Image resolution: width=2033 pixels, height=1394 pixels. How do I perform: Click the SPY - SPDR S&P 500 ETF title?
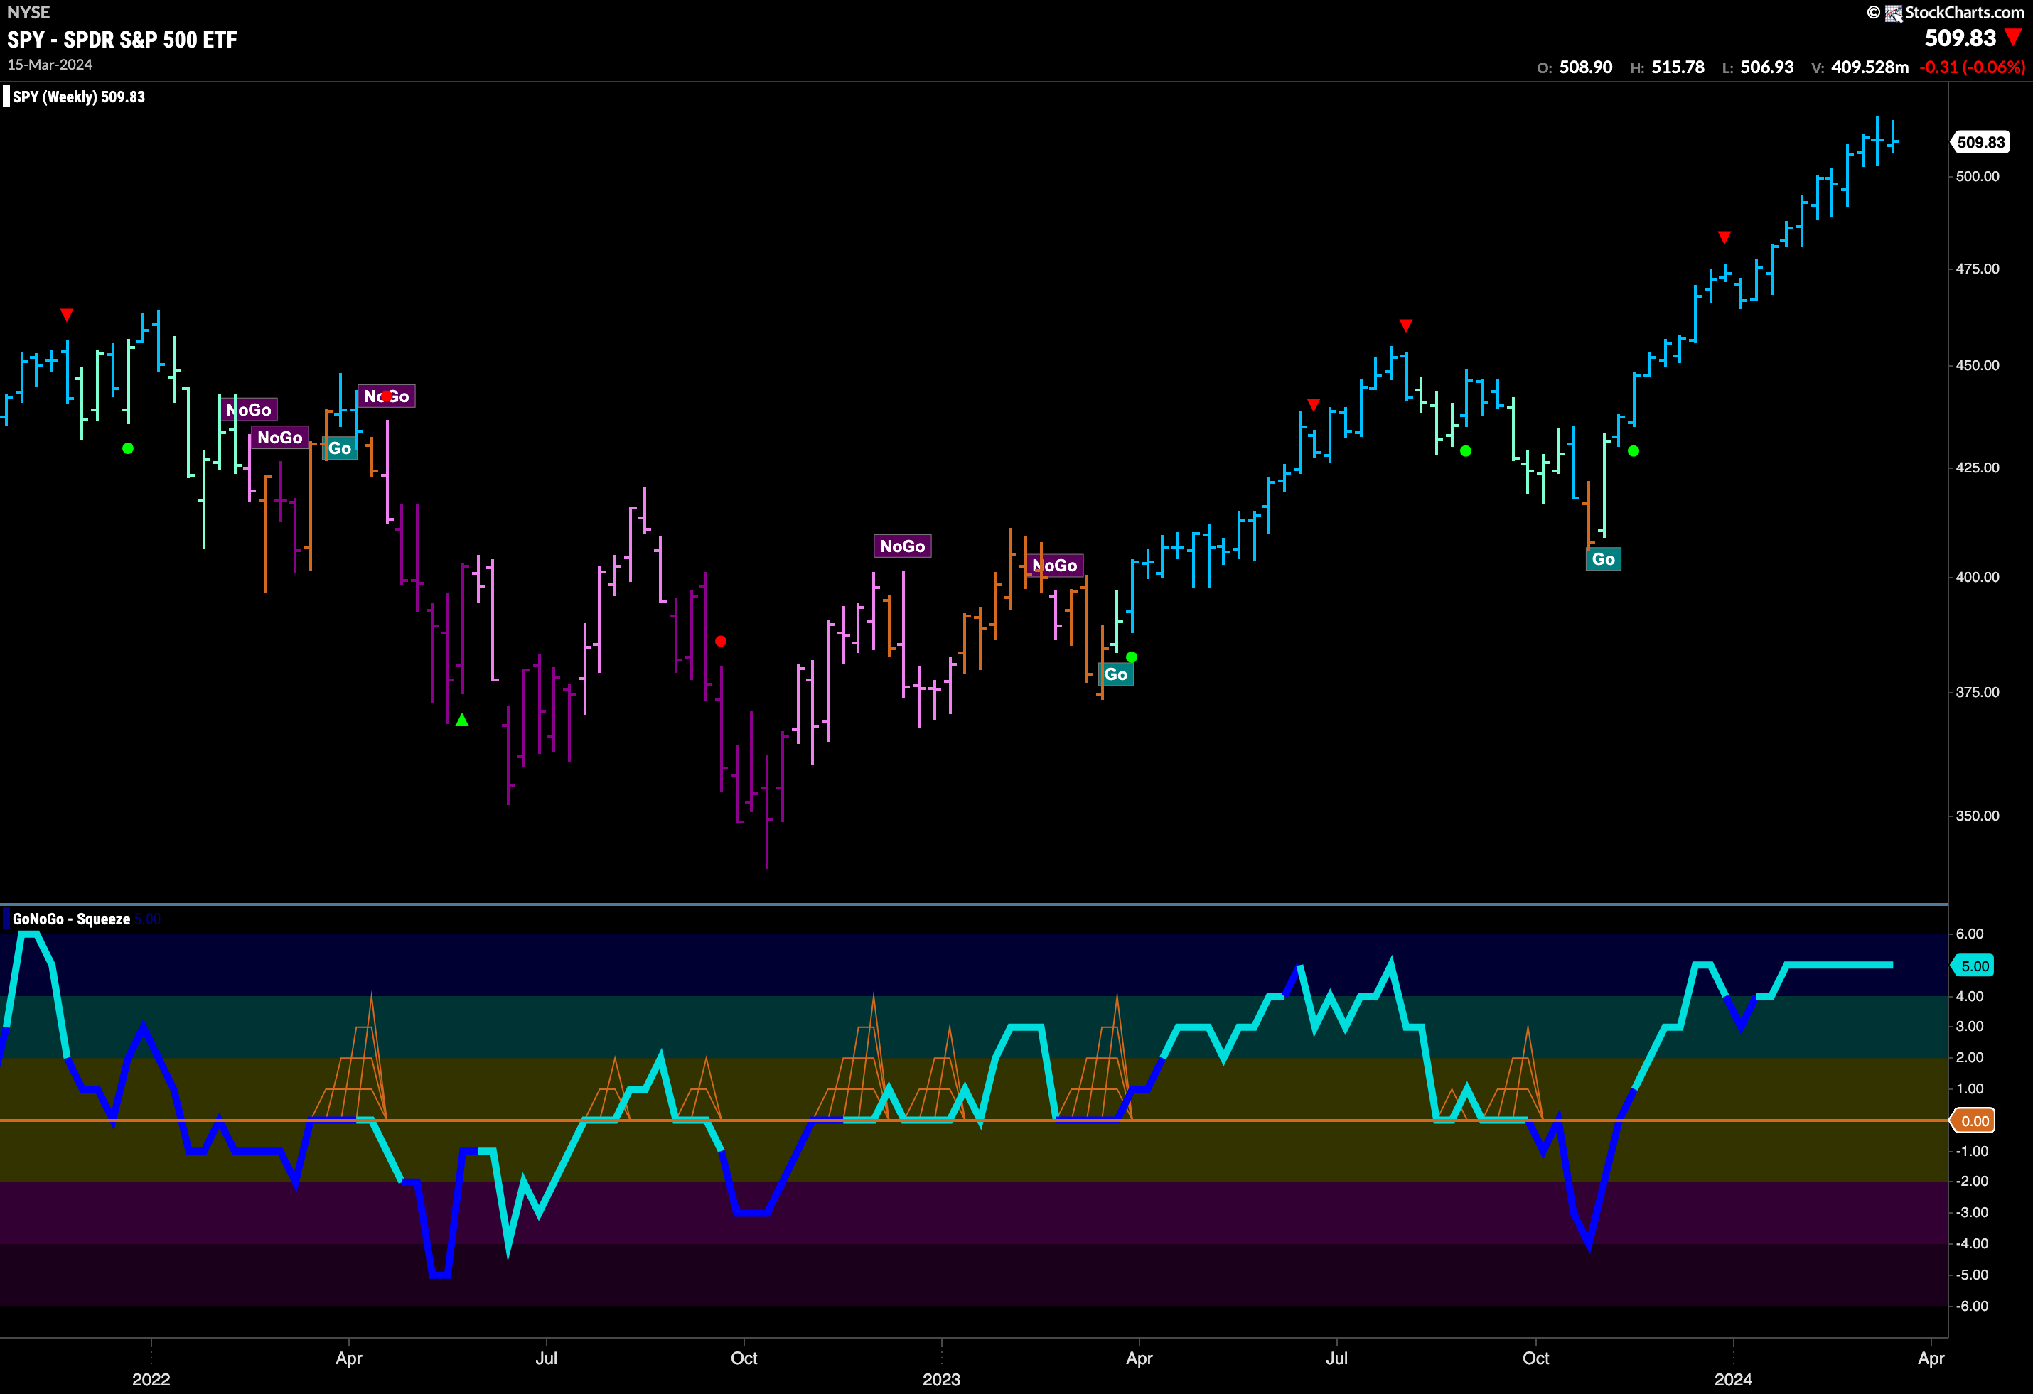tap(122, 39)
